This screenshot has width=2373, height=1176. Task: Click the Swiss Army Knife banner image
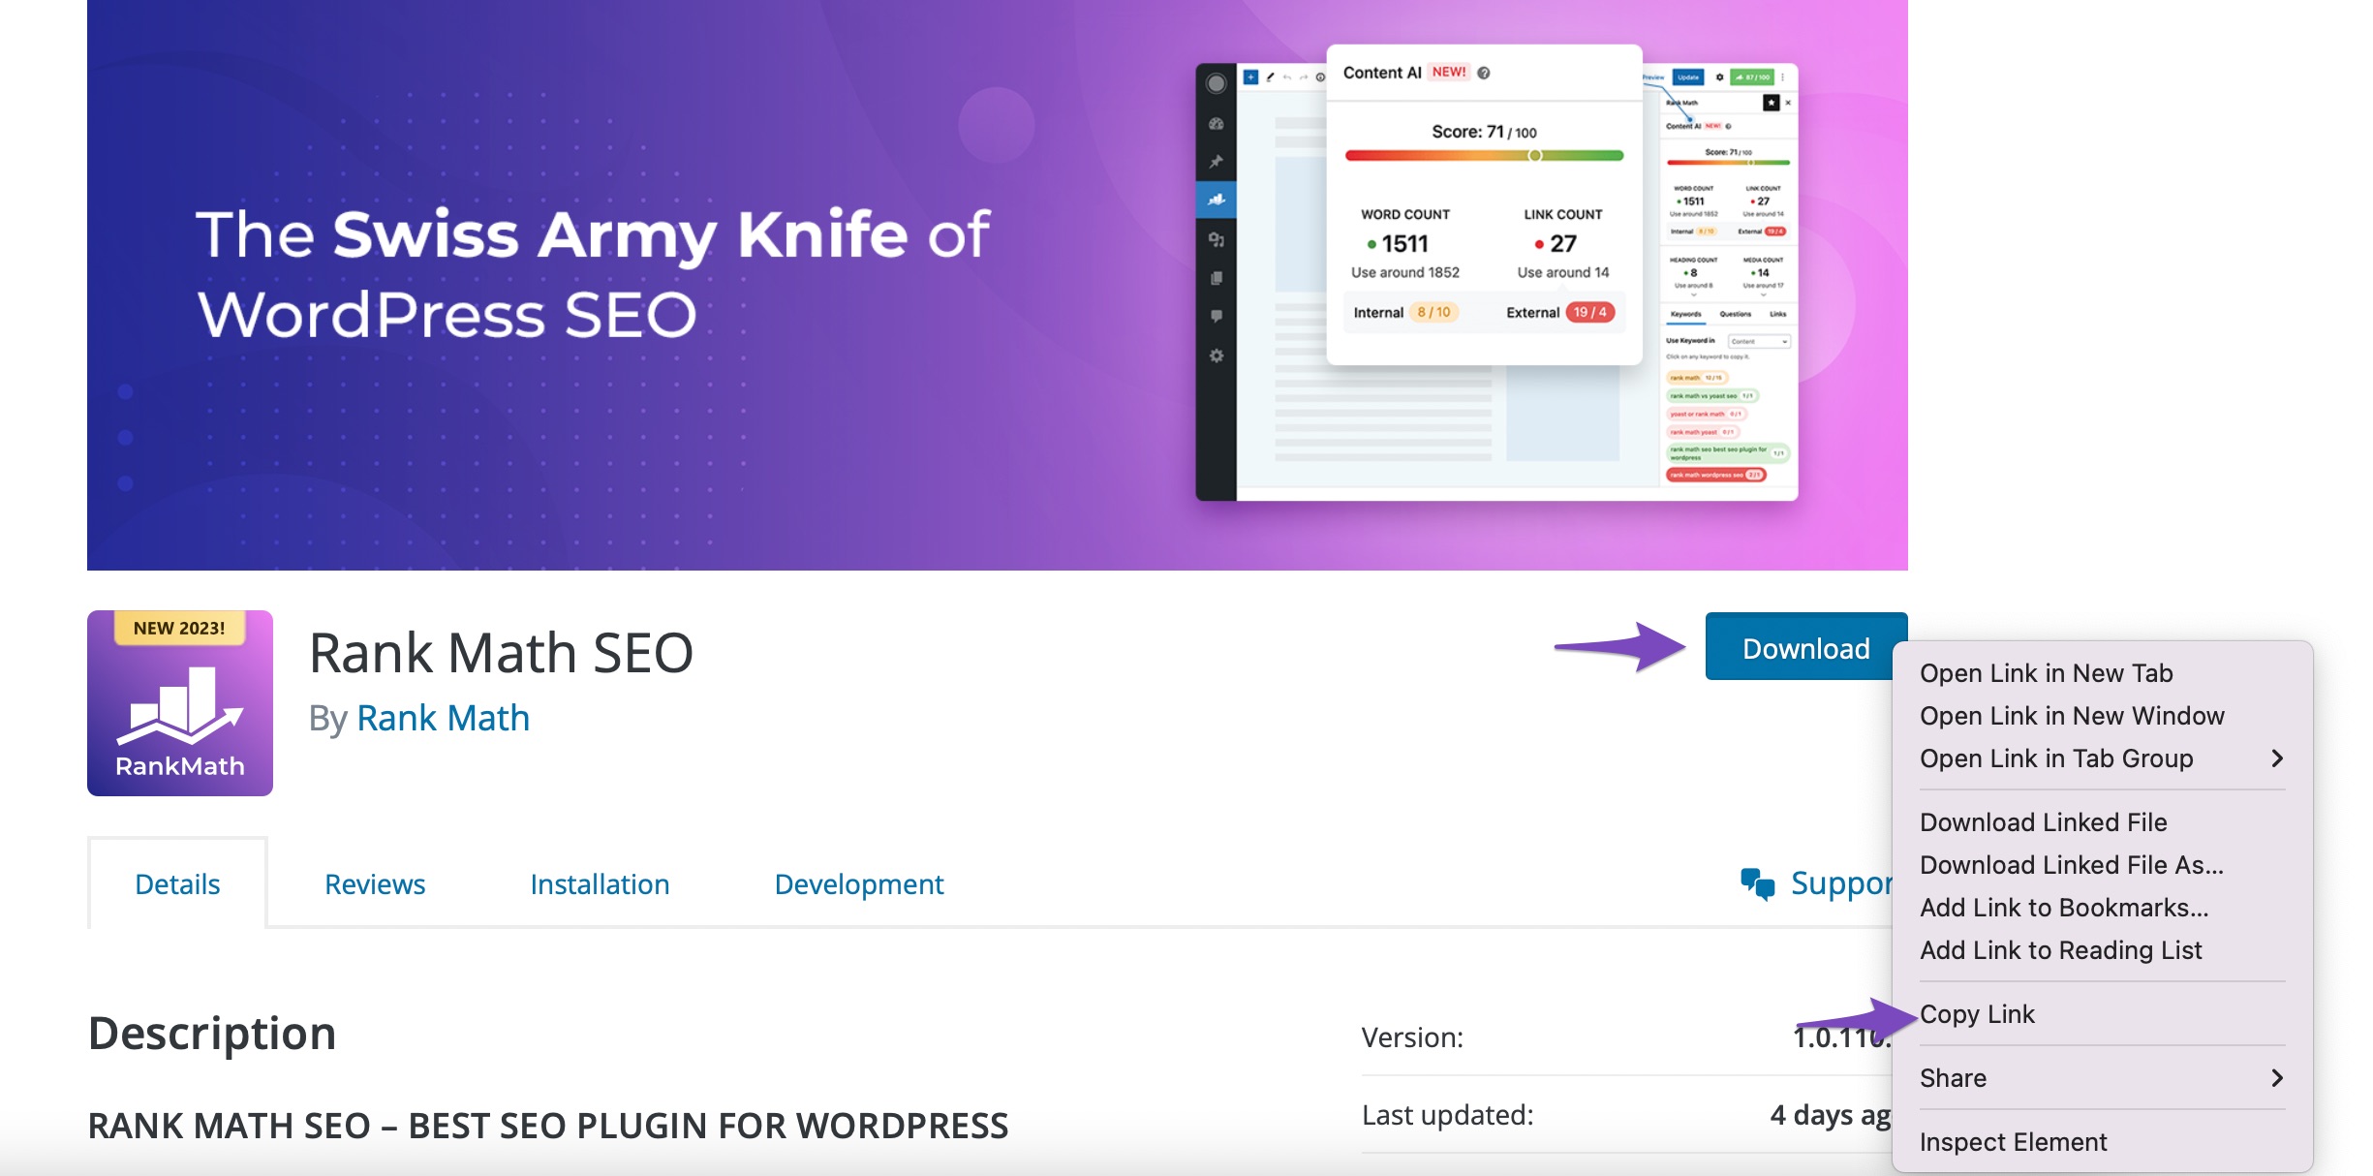click(x=998, y=285)
